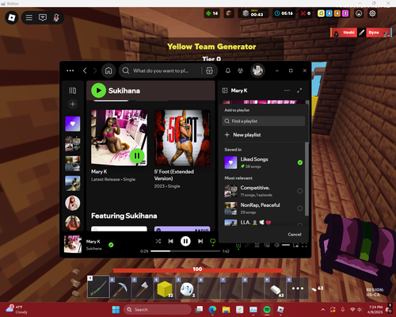Check the Competitive. playlist radio
Image resolution: width=396 pixels, height=317 pixels.
[300, 191]
